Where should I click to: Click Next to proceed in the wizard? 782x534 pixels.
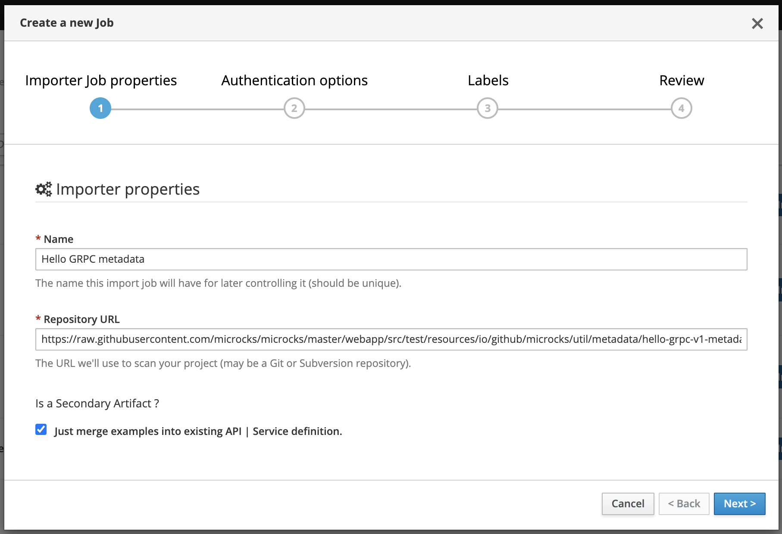(x=739, y=503)
